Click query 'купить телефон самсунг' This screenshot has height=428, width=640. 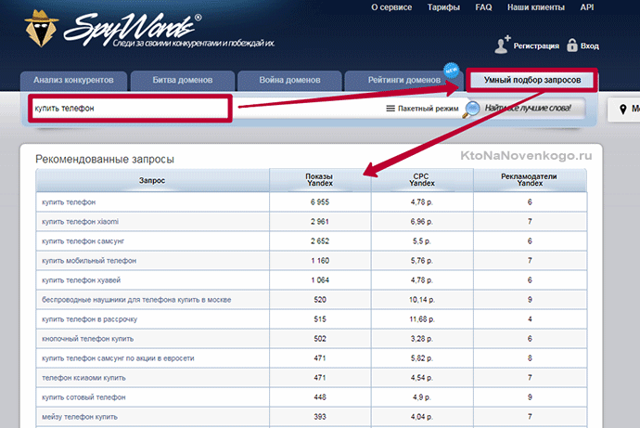pyautogui.click(x=83, y=241)
